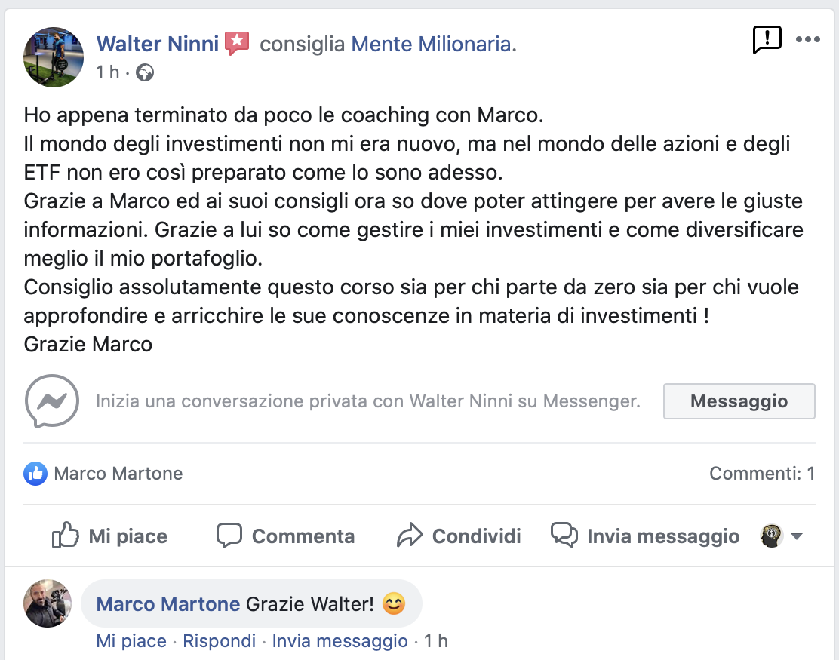Open the Commenti: 1 count

pos(761,474)
